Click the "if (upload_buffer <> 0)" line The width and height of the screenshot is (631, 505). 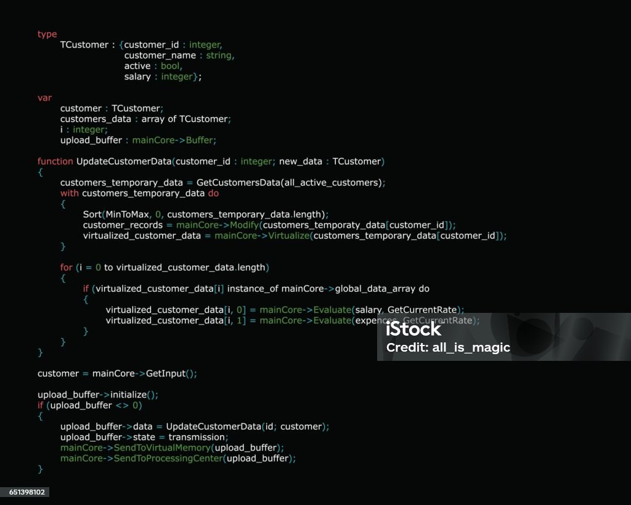tap(90, 405)
